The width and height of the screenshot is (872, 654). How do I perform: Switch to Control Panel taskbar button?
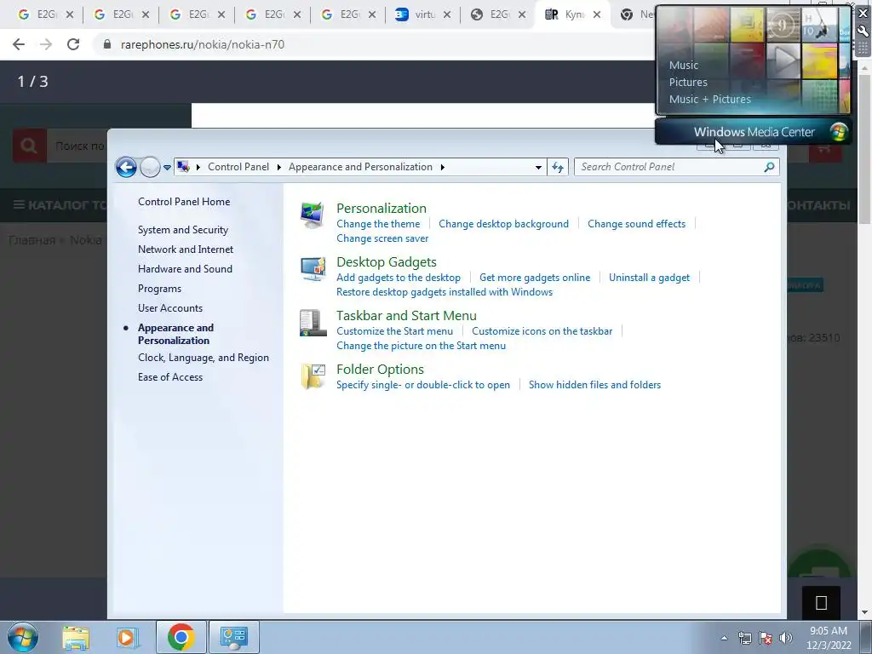pos(233,637)
